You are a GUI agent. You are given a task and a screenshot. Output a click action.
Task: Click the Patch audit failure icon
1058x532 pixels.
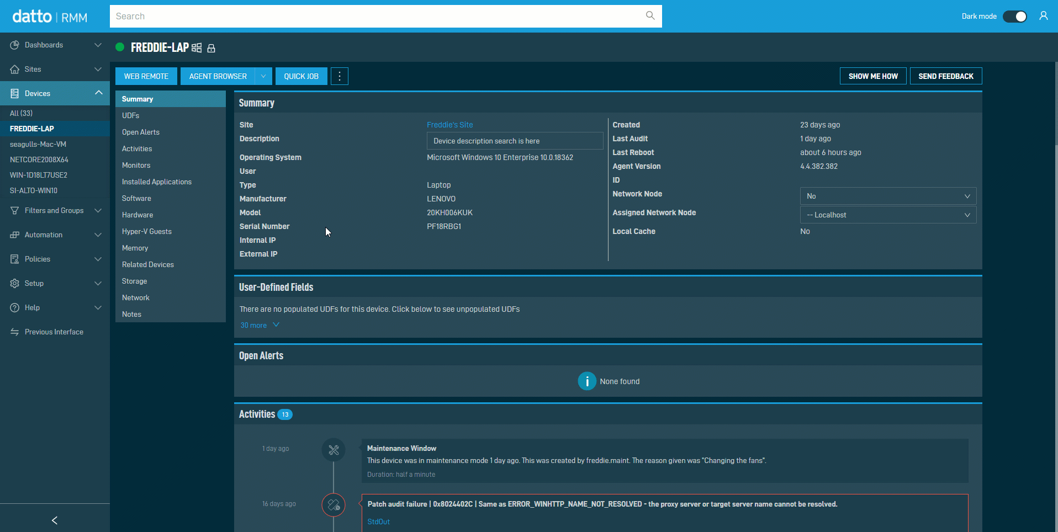point(334,505)
